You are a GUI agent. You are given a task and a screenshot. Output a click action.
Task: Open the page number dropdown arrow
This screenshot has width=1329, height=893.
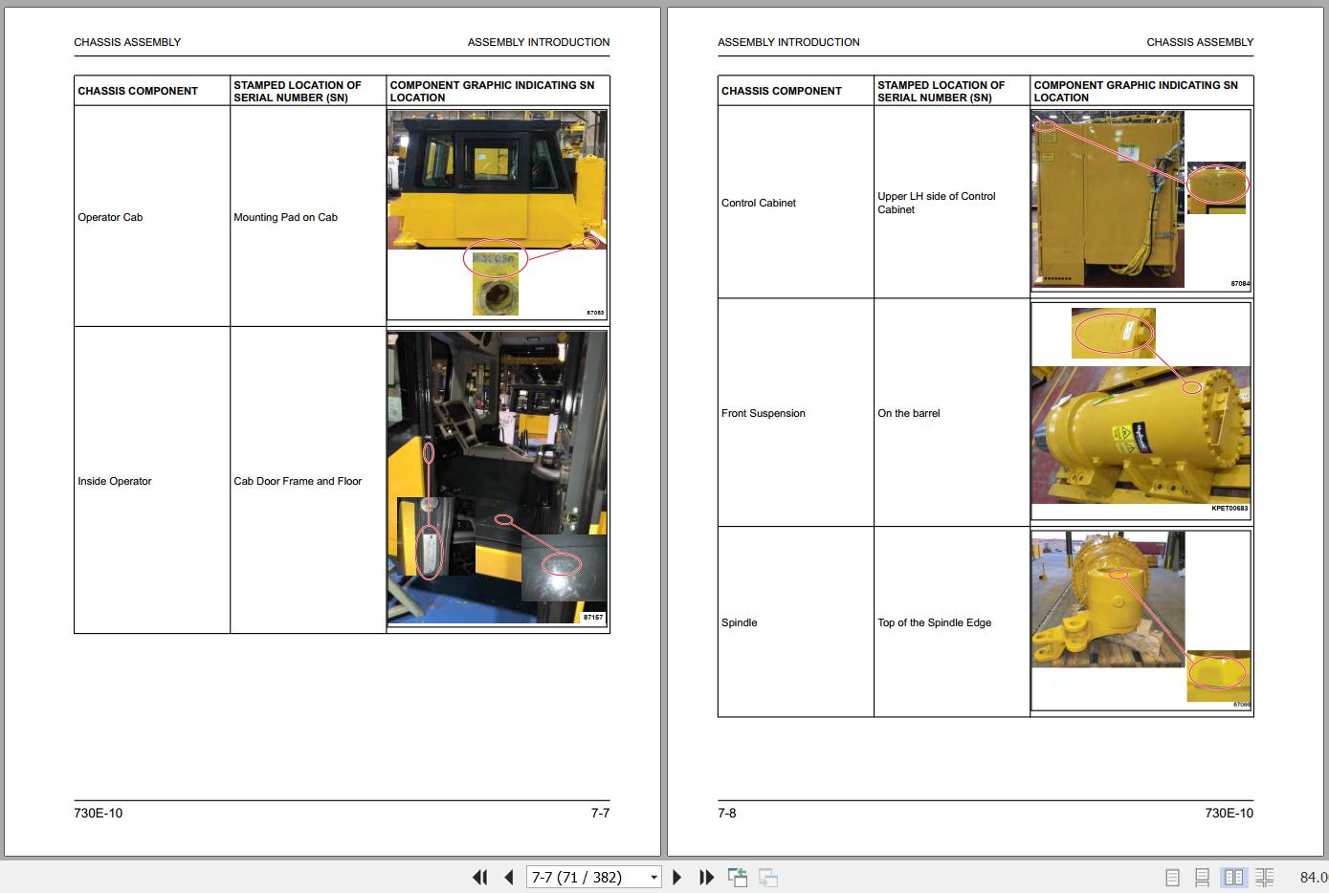[x=654, y=877]
